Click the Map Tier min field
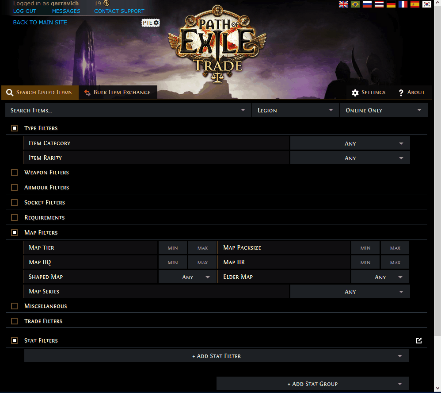Viewport: 441px width, 393px height. (x=173, y=248)
